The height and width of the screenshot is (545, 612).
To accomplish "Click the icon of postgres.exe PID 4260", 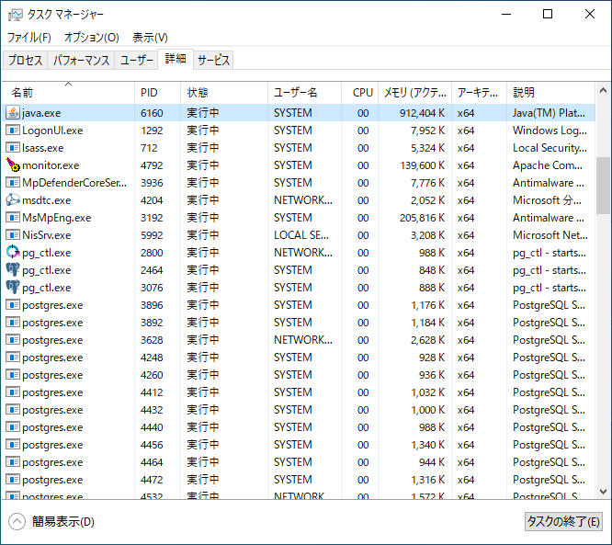I will click(13, 375).
